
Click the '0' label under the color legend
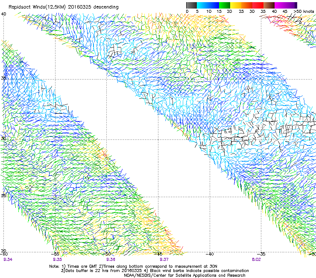click(187, 12)
